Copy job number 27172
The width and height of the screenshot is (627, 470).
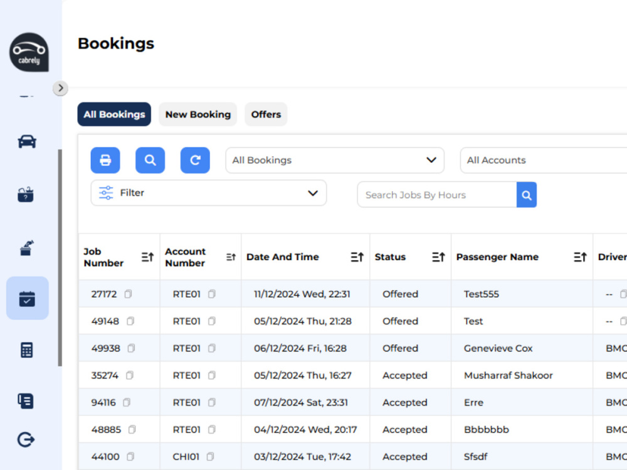[x=128, y=294]
